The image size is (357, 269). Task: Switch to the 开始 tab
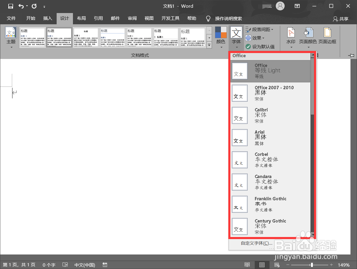[31, 18]
